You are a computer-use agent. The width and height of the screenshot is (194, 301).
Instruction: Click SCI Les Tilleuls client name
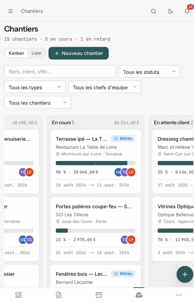[x=72, y=215]
